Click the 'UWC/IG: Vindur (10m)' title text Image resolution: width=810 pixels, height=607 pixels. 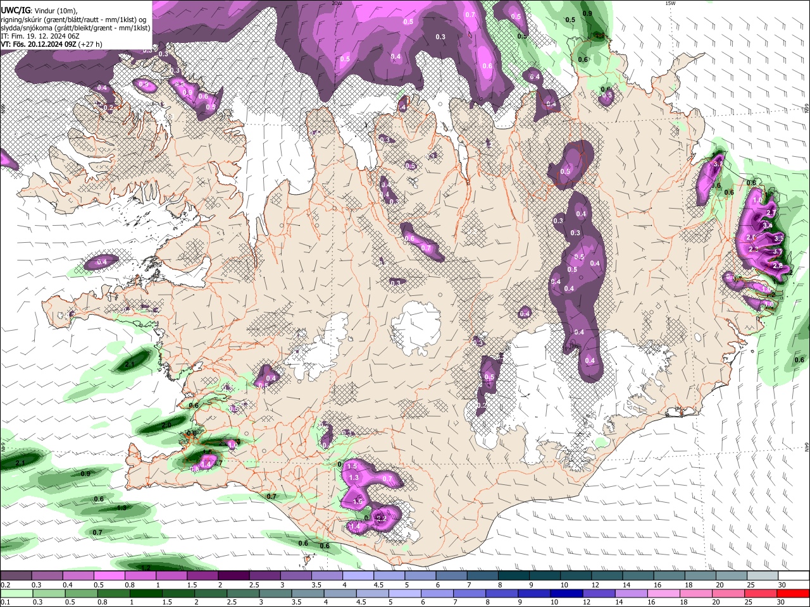(x=39, y=11)
